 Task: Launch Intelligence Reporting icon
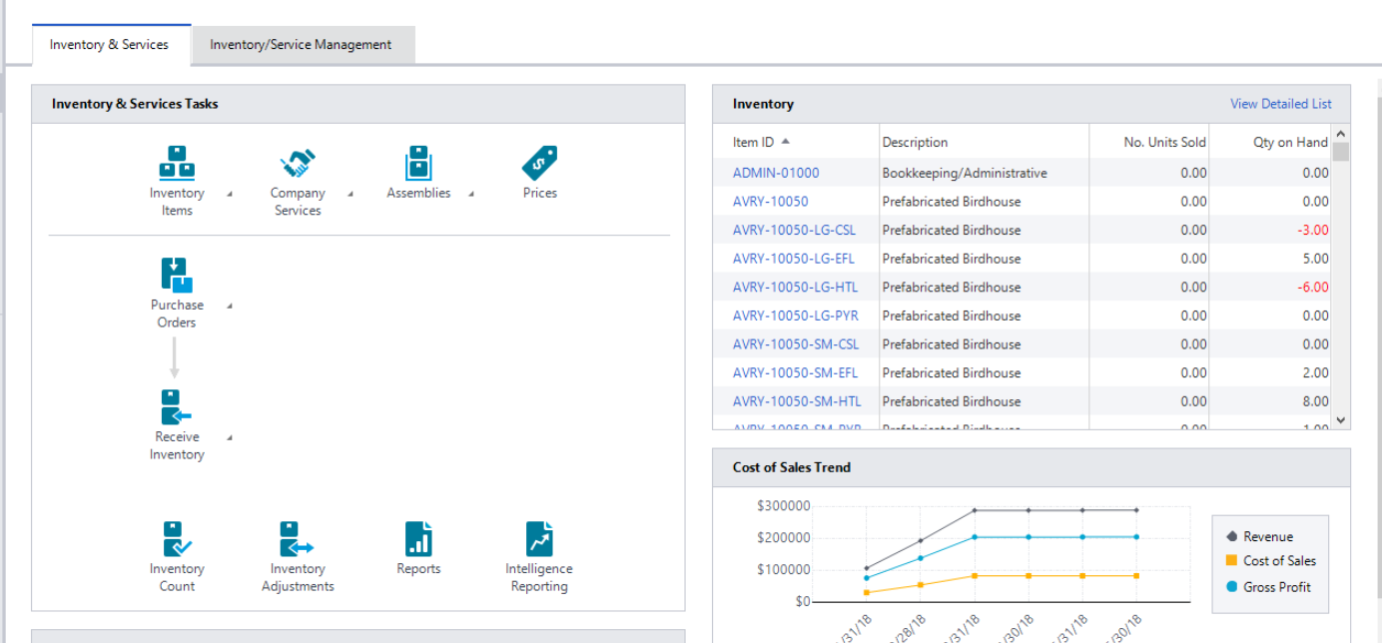click(x=539, y=539)
